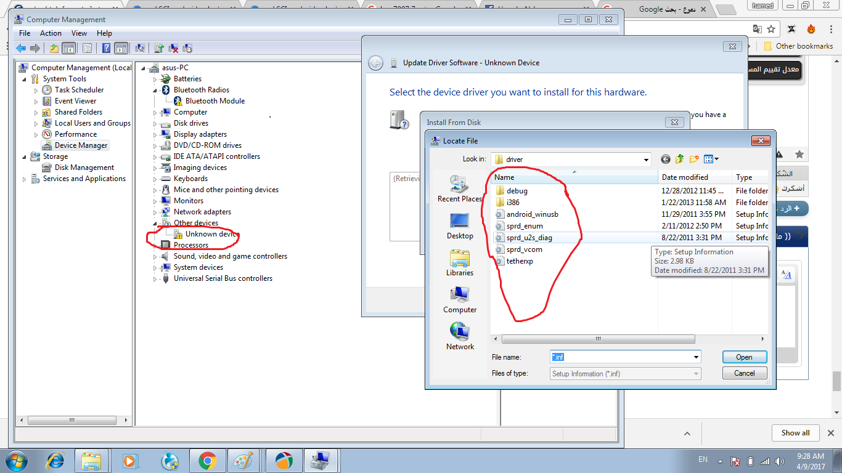Expand the Batteries device category
Viewport: 842px width, 473px height.
(x=155, y=79)
